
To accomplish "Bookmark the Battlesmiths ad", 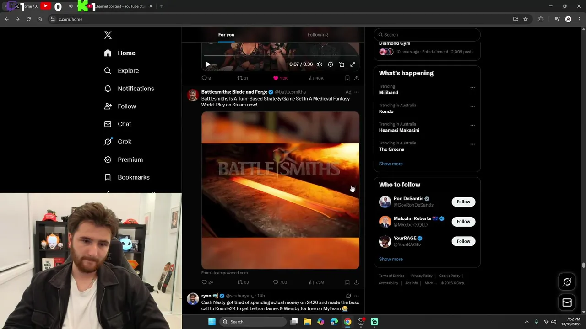I will coord(347,282).
